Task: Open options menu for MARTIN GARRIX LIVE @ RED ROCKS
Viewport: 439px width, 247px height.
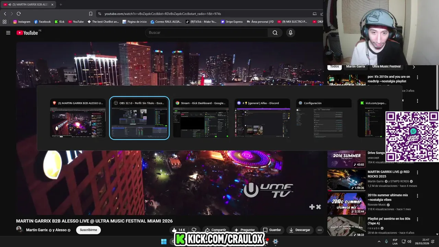Action: point(417,173)
